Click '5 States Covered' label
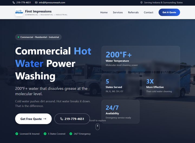Viewport: 195px width, 143px height. point(57,134)
